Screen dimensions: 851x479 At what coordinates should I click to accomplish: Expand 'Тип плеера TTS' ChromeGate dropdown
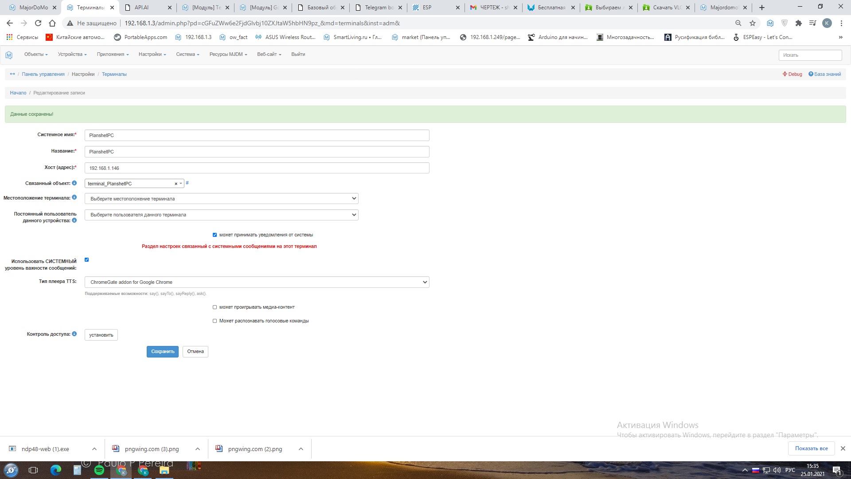pos(257,282)
